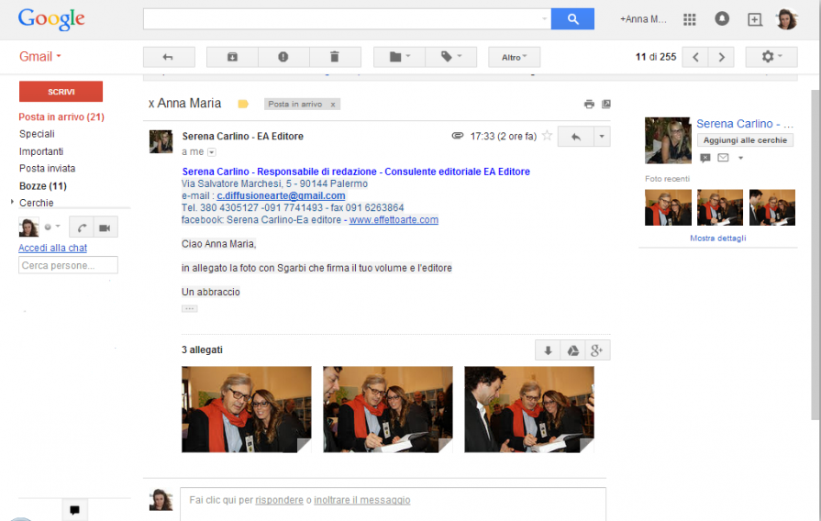Delete email with trash icon
This screenshot has width=821, height=521.
click(335, 57)
